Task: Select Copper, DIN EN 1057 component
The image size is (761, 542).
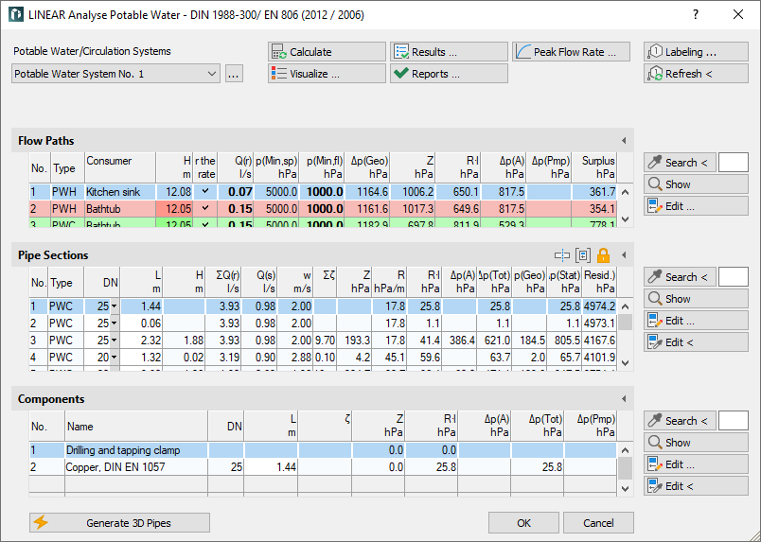Action: click(x=323, y=467)
